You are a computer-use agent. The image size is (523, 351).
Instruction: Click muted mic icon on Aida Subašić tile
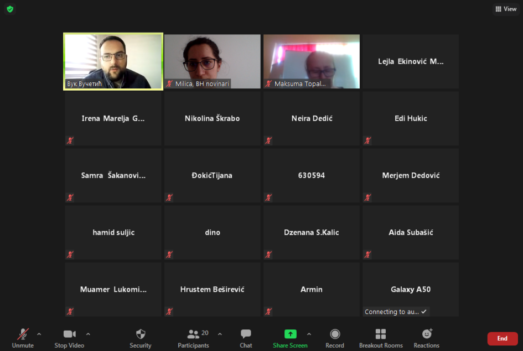pyautogui.click(x=367, y=254)
